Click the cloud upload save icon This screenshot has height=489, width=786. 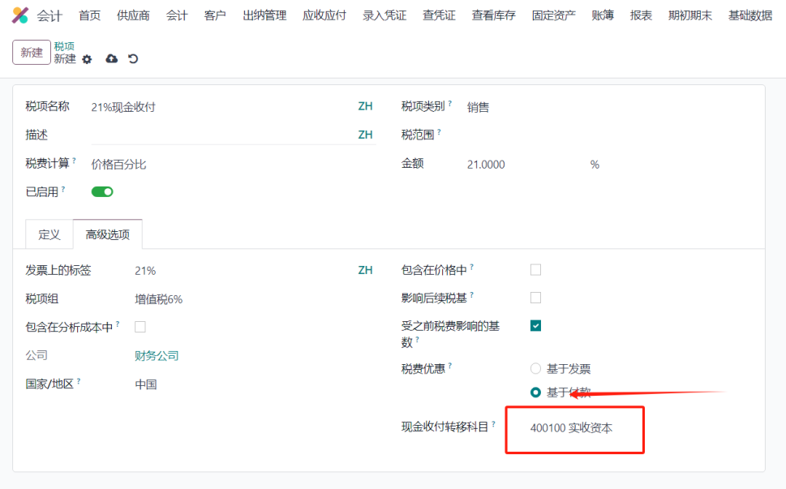(112, 59)
